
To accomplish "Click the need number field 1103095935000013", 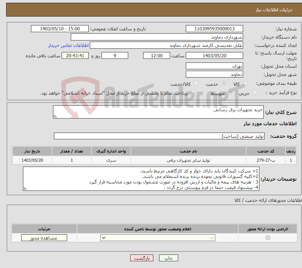I will 214,29.
